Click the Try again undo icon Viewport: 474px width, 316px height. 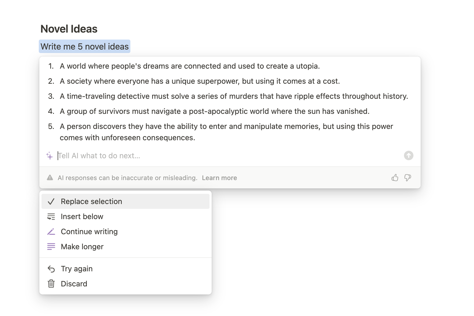pos(51,269)
